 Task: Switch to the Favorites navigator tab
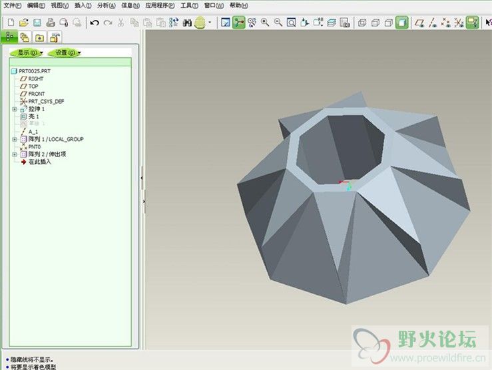pos(39,38)
